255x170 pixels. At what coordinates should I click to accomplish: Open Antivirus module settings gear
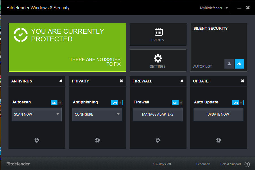coord(37,140)
